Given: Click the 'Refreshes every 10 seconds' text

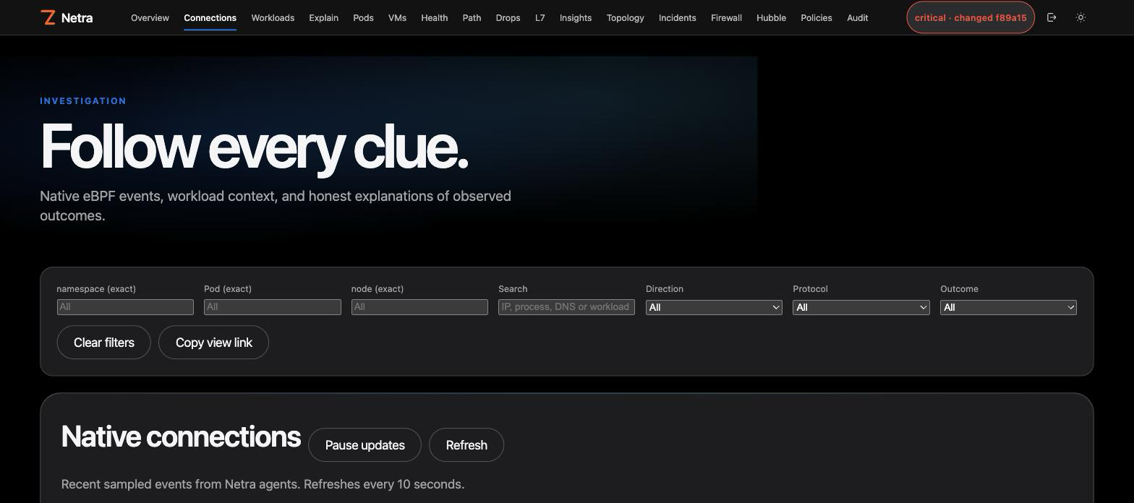Looking at the screenshot, I should click(384, 484).
